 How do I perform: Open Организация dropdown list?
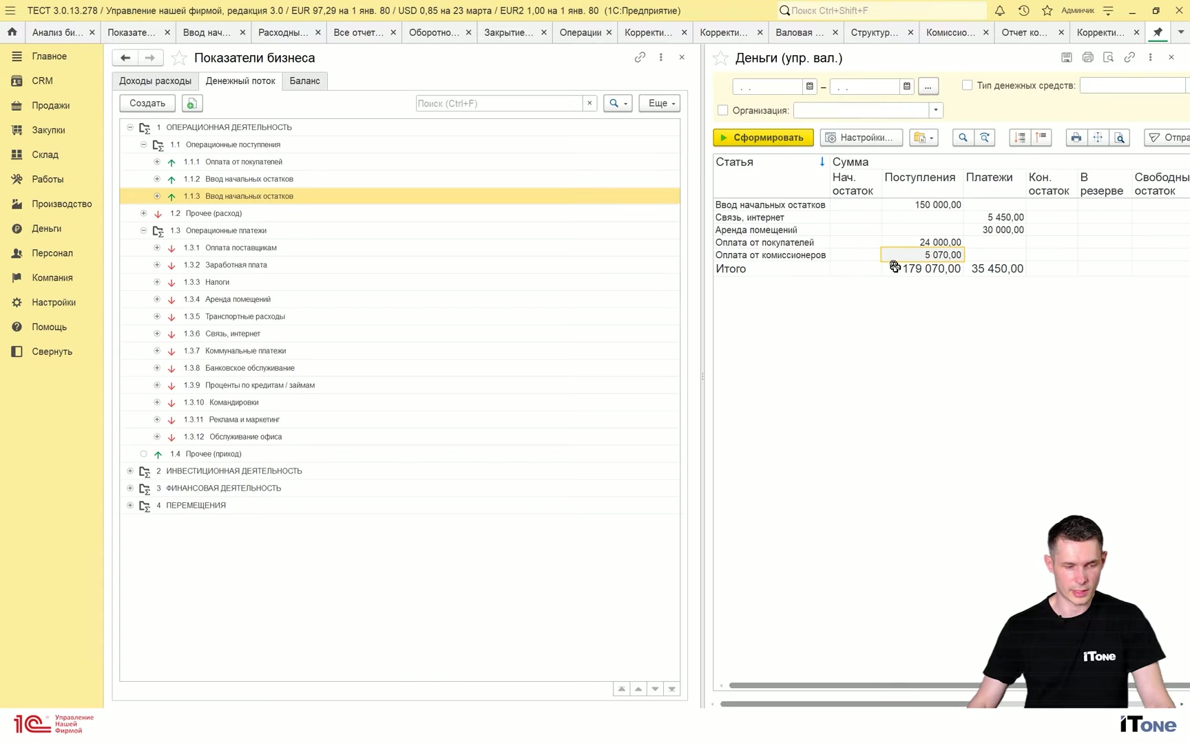(x=935, y=110)
